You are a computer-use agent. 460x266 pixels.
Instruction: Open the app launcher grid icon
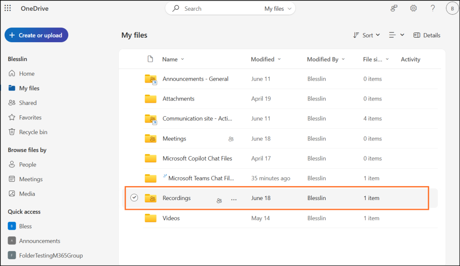(x=8, y=8)
